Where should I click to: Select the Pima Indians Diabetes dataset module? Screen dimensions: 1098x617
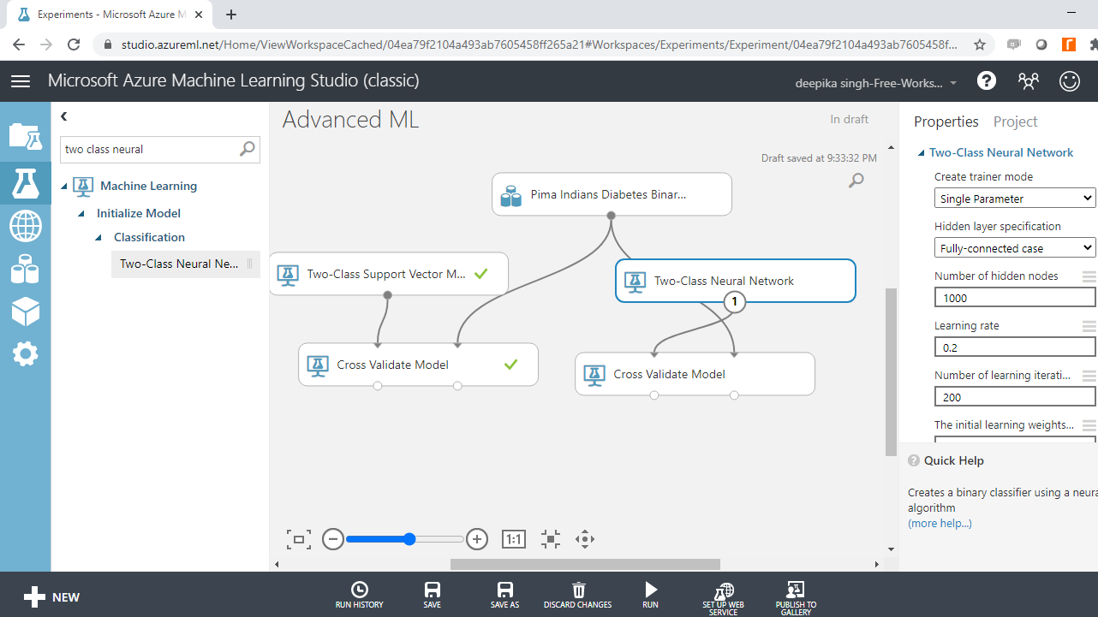pos(612,194)
